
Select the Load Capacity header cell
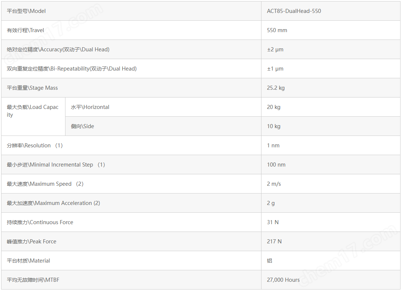tap(33, 116)
